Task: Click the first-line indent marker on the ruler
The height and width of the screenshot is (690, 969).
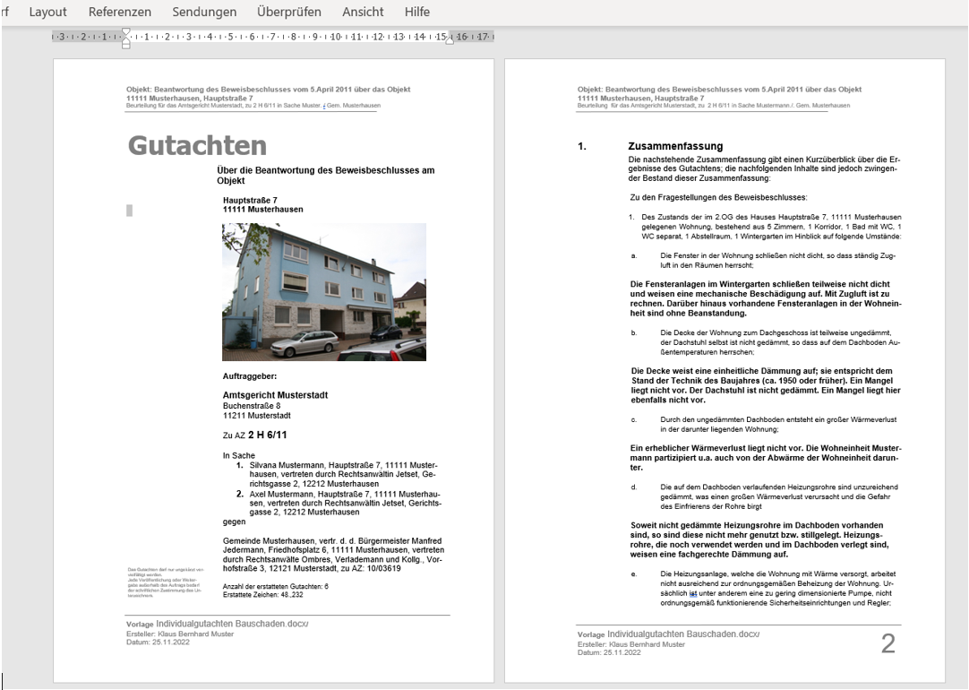Action: pos(126,31)
